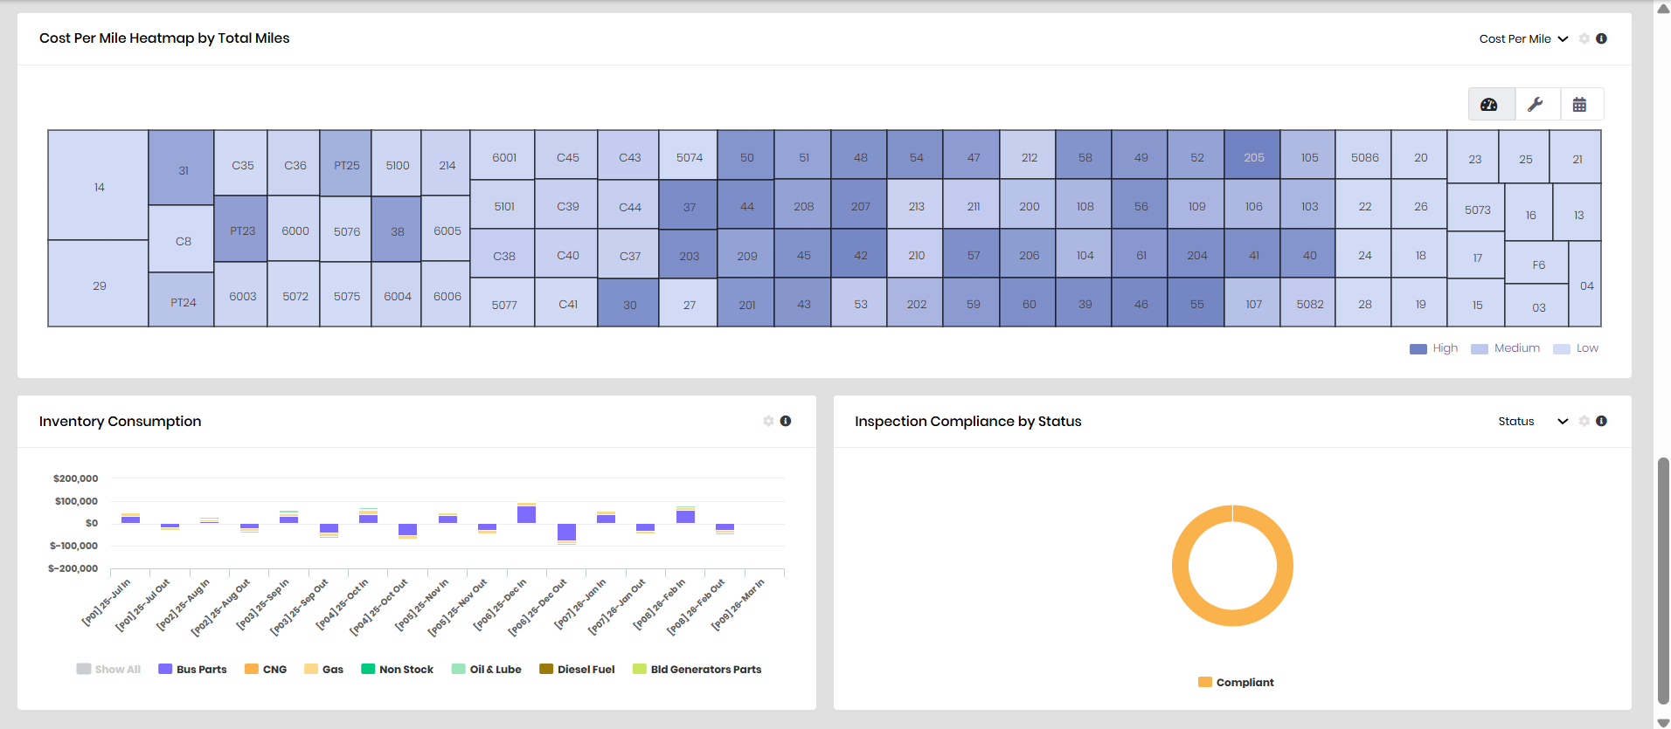The height and width of the screenshot is (729, 1671).
Task: Click the Medium heatmap legend label
Action: pyautogui.click(x=1516, y=348)
